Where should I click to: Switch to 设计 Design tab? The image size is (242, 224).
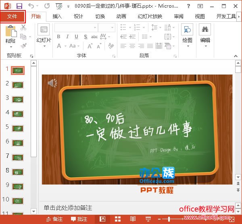[78, 16]
